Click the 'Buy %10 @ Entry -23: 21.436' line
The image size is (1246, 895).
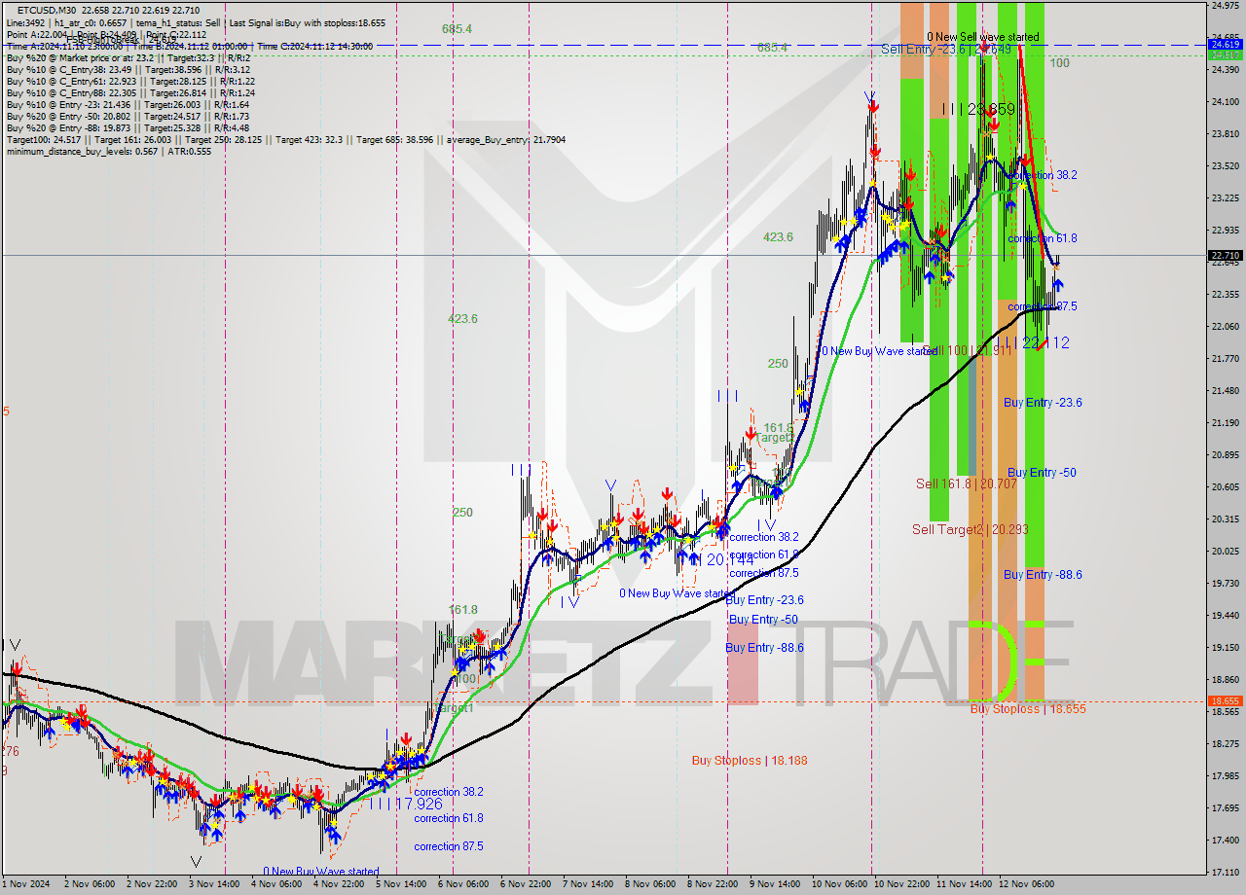click(128, 104)
